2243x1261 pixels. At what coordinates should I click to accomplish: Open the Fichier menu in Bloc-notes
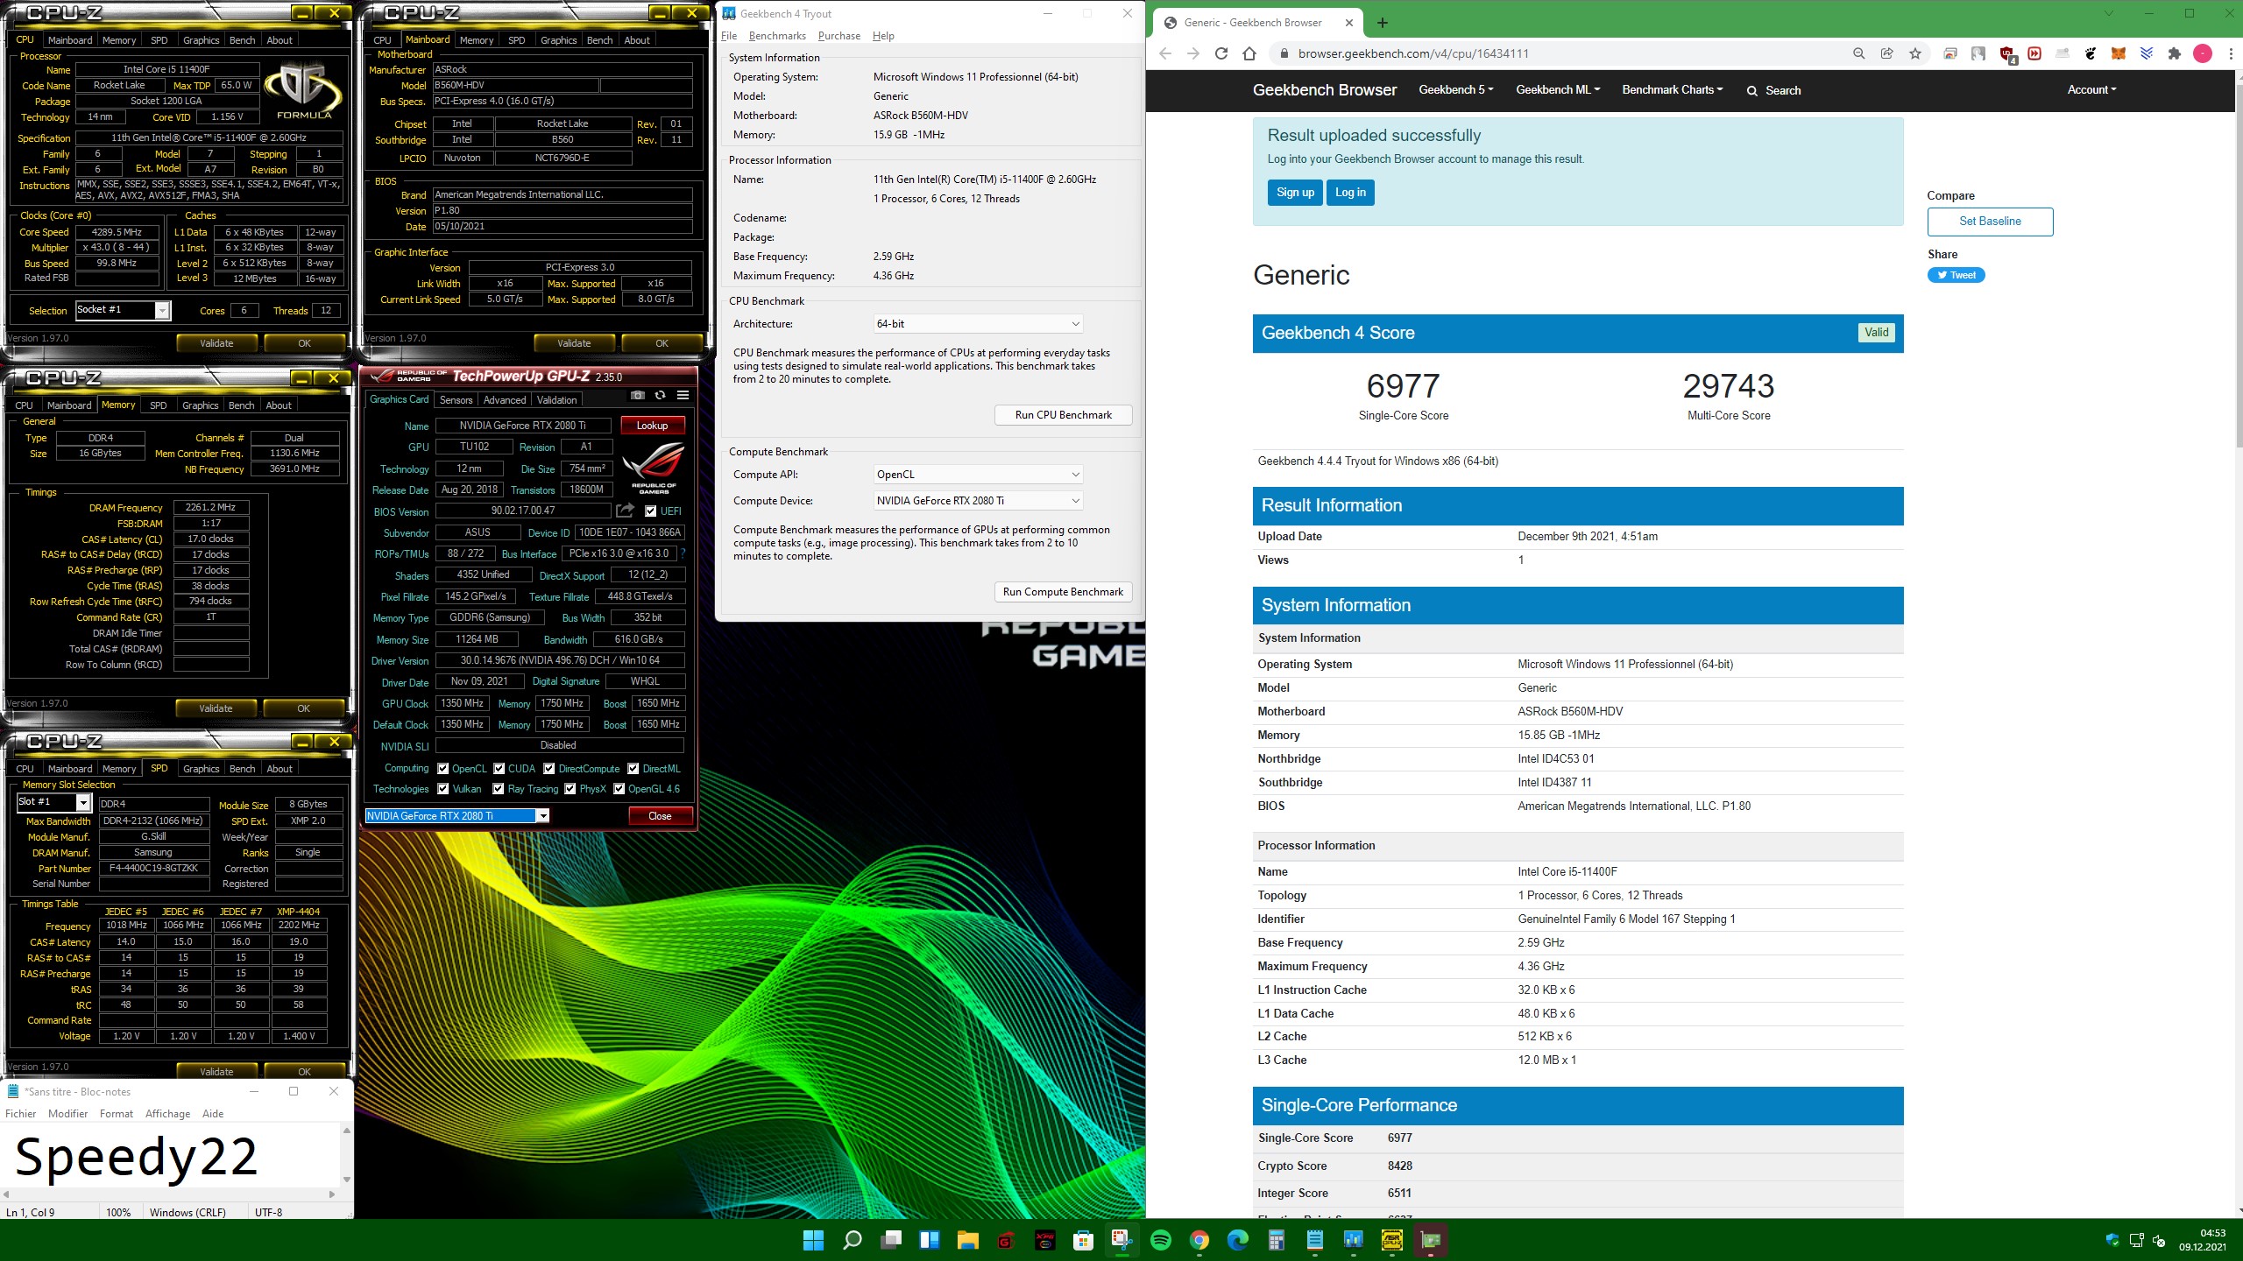point(21,1114)
